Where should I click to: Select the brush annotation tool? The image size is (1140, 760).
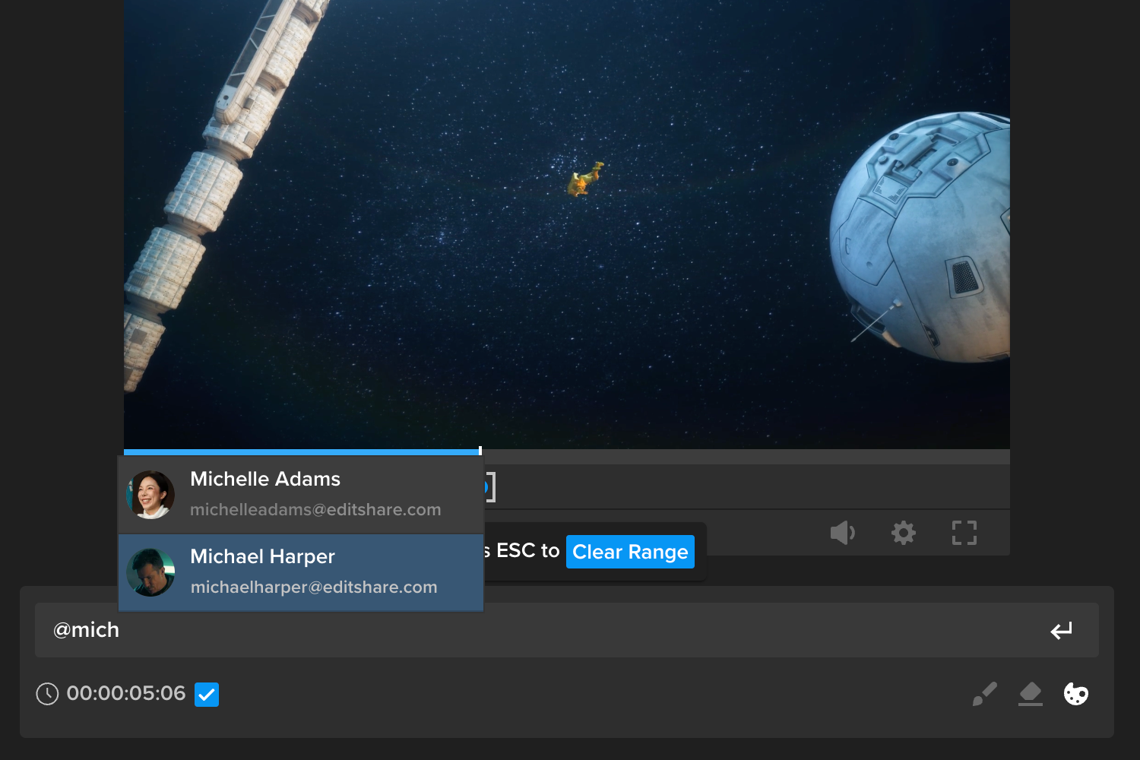(x=984, y=693)
